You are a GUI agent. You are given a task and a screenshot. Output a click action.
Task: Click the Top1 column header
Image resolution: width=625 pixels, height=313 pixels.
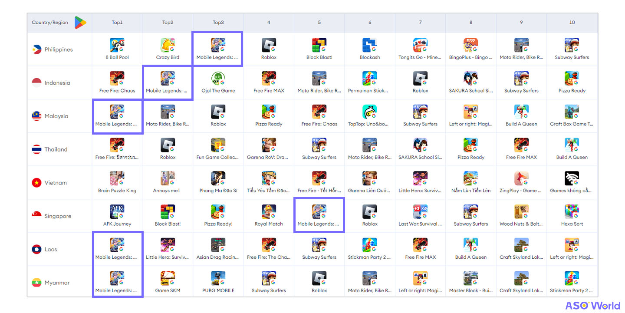point(117,23)
